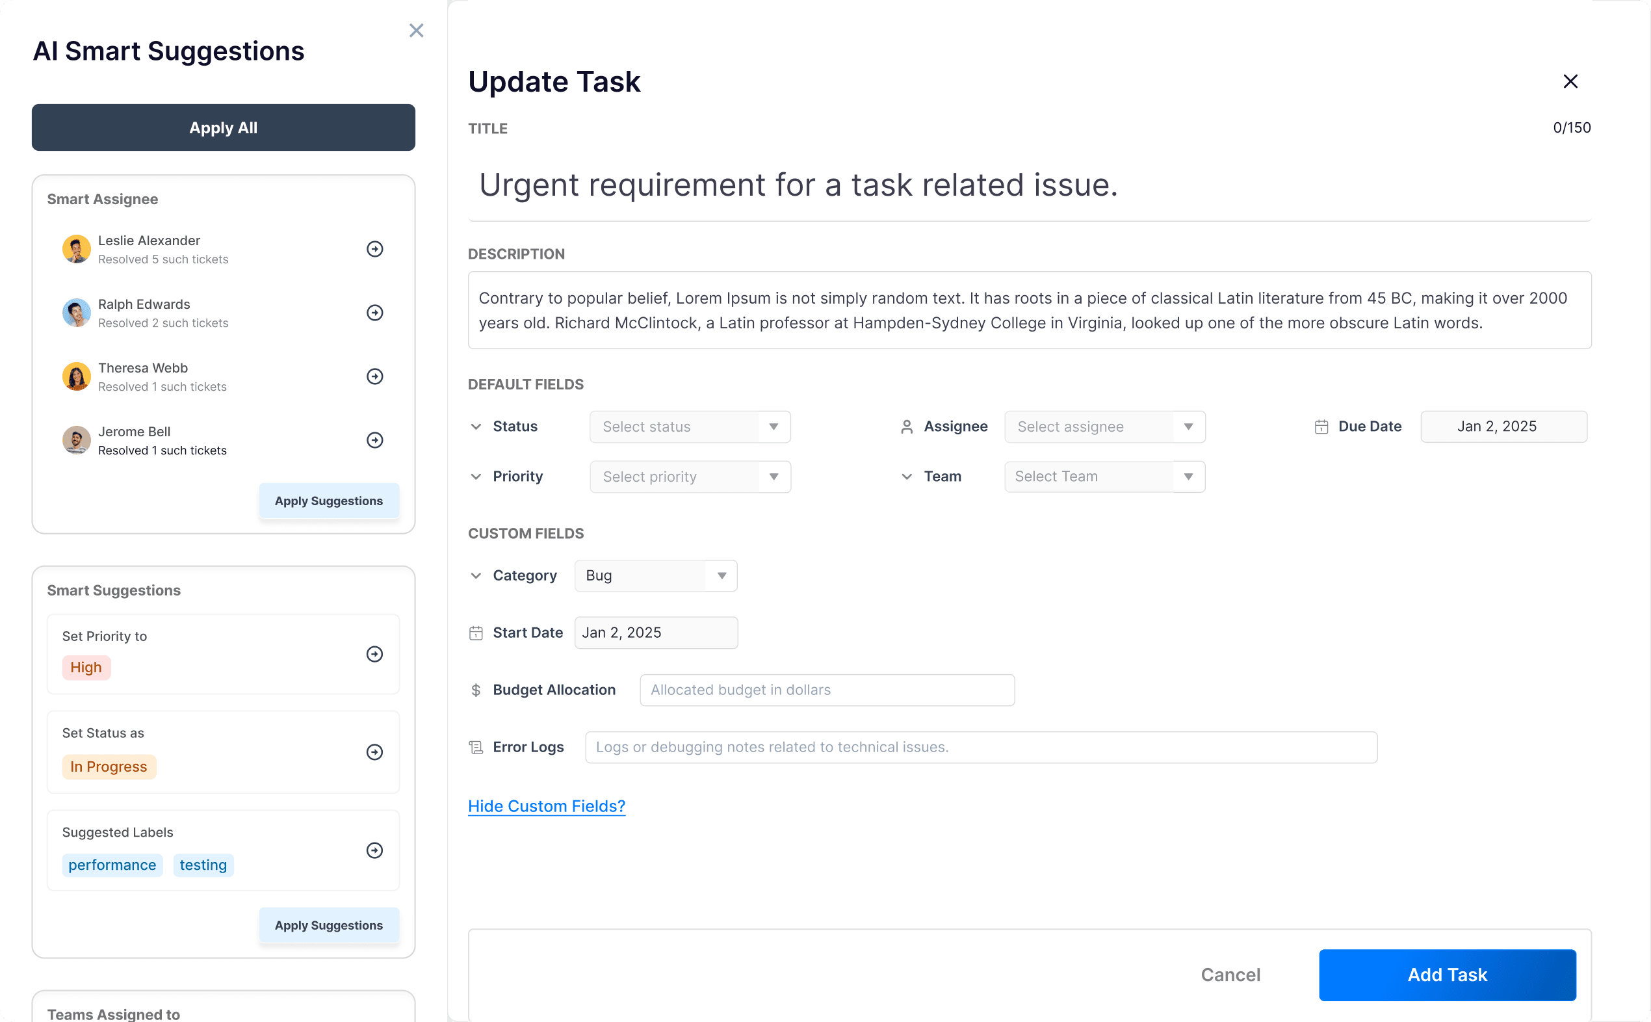
Task: Open the Select status dropdown
Action: (689, 426)
